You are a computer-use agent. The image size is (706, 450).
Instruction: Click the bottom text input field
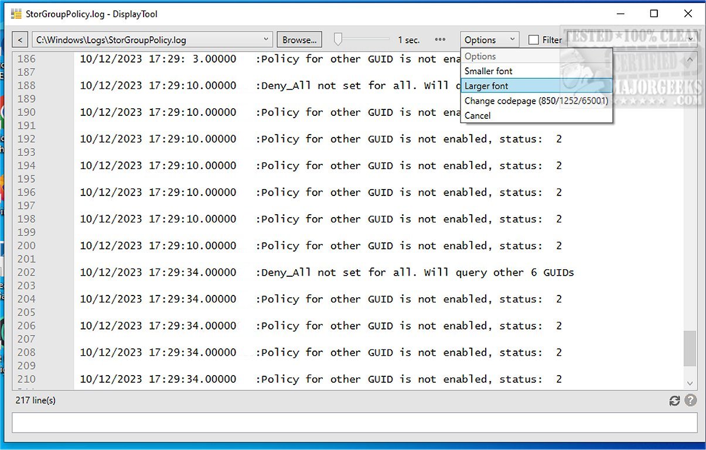[x=354, y=422]
